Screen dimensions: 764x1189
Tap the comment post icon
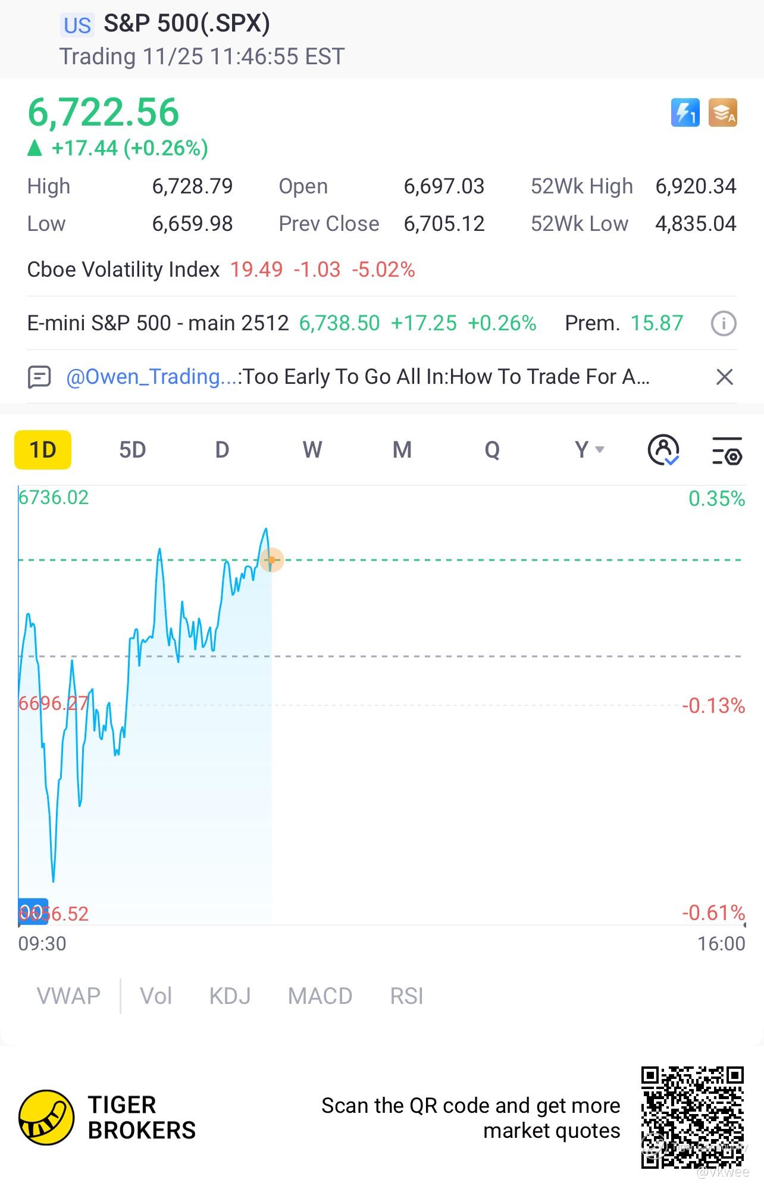pyautogui.click(x=39, y=377)
